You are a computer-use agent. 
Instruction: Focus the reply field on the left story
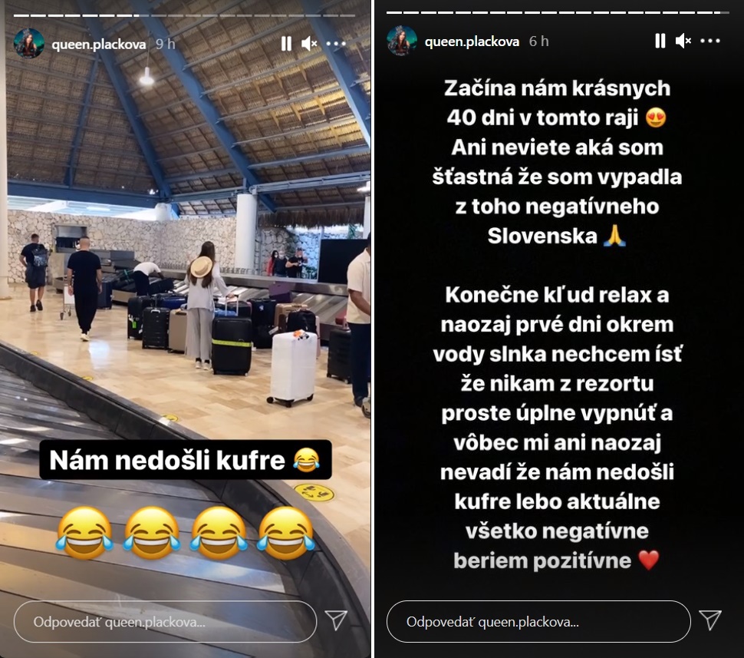[x=165, y=622]
